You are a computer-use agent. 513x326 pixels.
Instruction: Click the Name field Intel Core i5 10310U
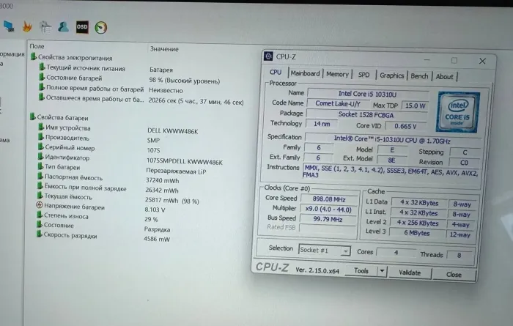pyautogui.click(x=368, y=94)
